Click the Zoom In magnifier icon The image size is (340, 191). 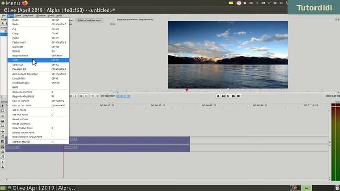pyautogui.click(x=2, y=152)
